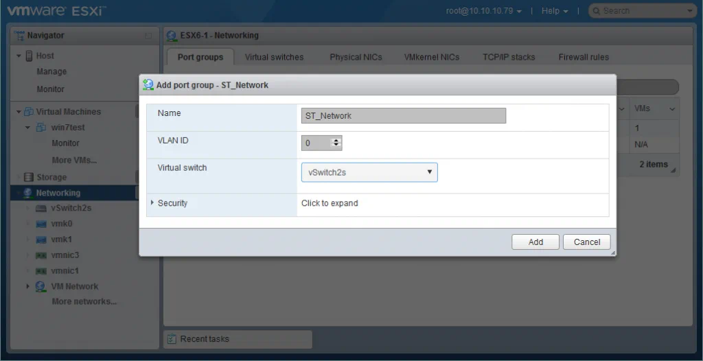The height and width of the screenshot is (361, 703).
Task: Expand the Security section in dialog
Action: [x=152, y=202]
